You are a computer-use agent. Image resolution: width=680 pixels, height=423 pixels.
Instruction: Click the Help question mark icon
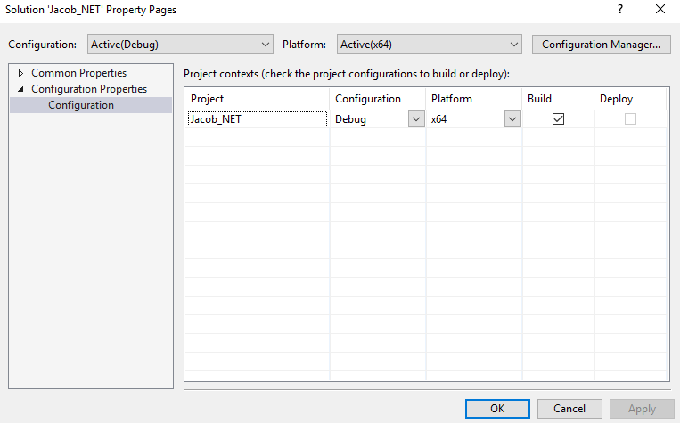pyautogui.click(x=619, y=9)
